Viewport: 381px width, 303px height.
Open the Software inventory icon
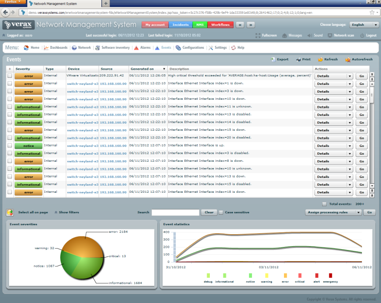coord(98,48)
